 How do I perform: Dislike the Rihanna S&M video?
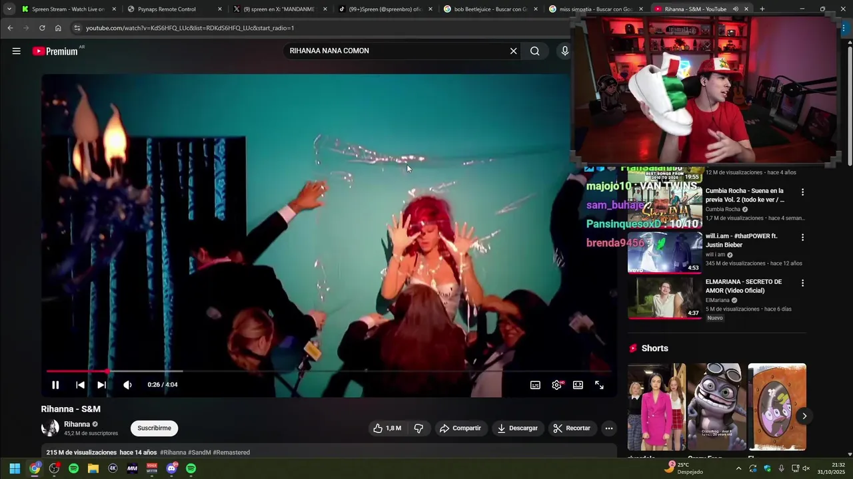pyautogui.click(x=419, y=428)
